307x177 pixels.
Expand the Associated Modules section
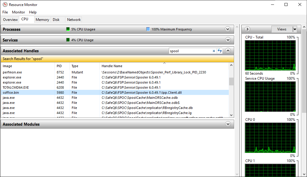(228, 124)
